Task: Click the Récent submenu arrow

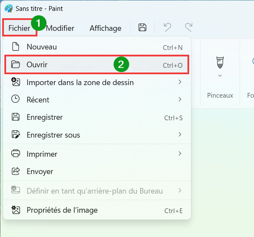Action: 180,99
